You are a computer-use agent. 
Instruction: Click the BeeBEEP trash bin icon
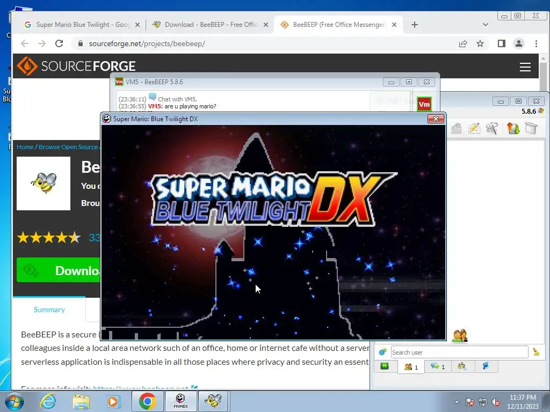531,128
